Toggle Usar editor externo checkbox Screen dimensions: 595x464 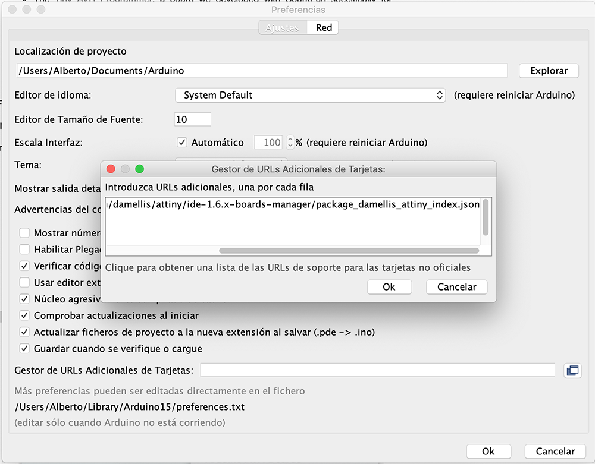(x=24, y=283)
